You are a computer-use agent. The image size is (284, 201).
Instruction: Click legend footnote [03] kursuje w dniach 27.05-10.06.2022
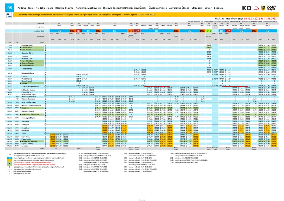pos(93,158)
